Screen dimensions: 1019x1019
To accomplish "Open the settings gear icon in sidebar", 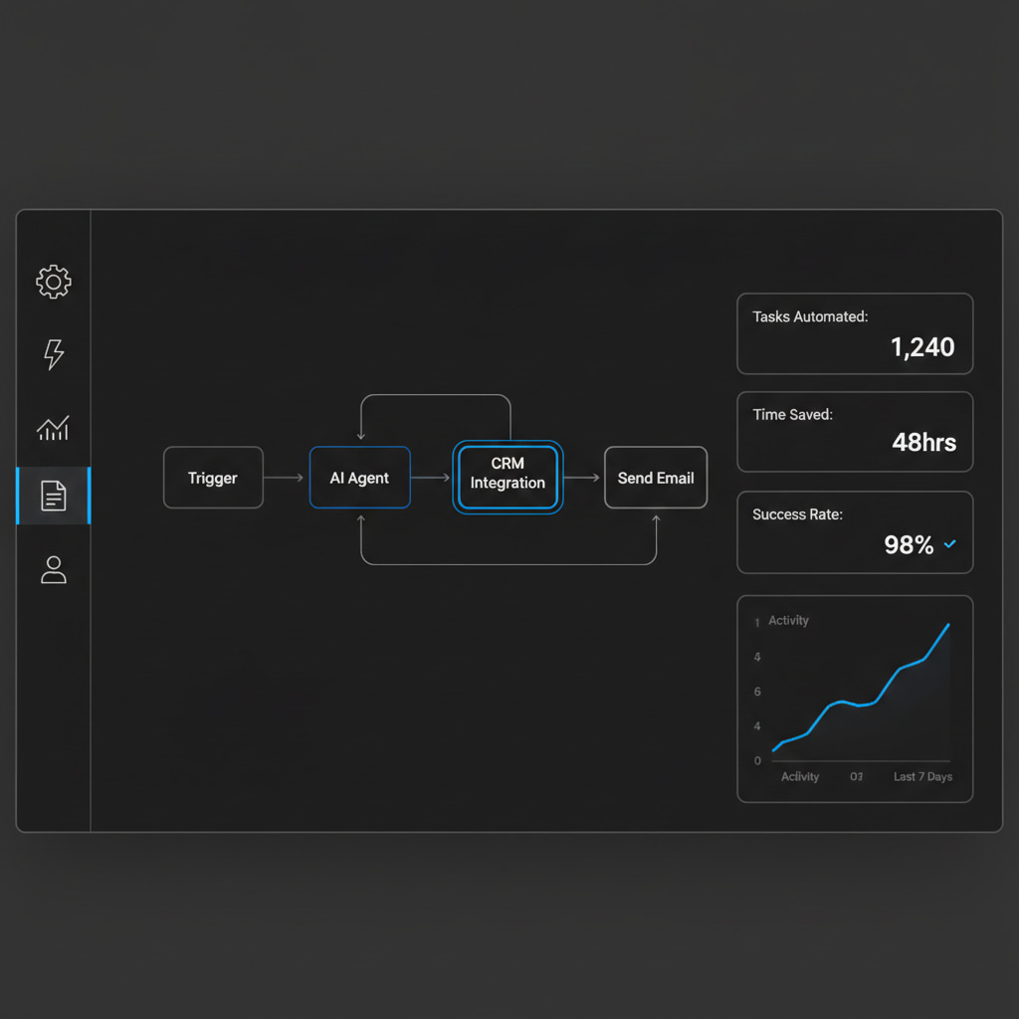I will (54, 282).
